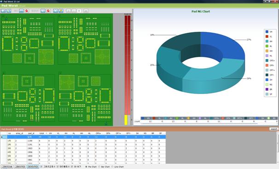Click the export button

[274, 129]
